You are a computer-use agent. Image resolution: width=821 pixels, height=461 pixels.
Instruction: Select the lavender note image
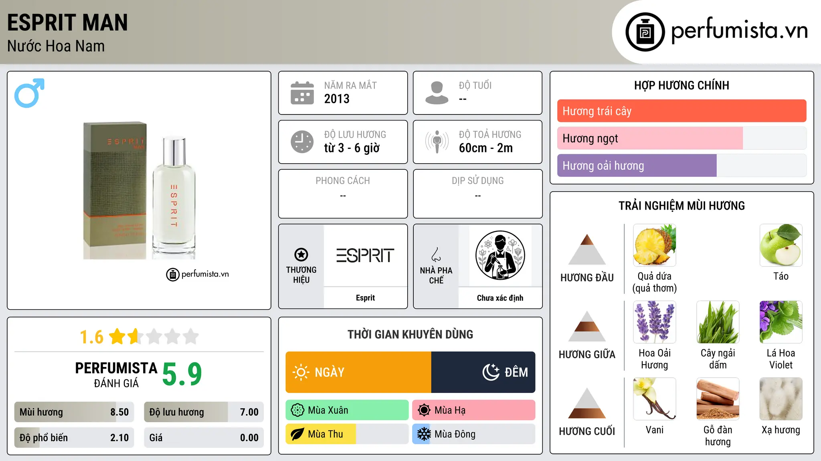[655, 322]
